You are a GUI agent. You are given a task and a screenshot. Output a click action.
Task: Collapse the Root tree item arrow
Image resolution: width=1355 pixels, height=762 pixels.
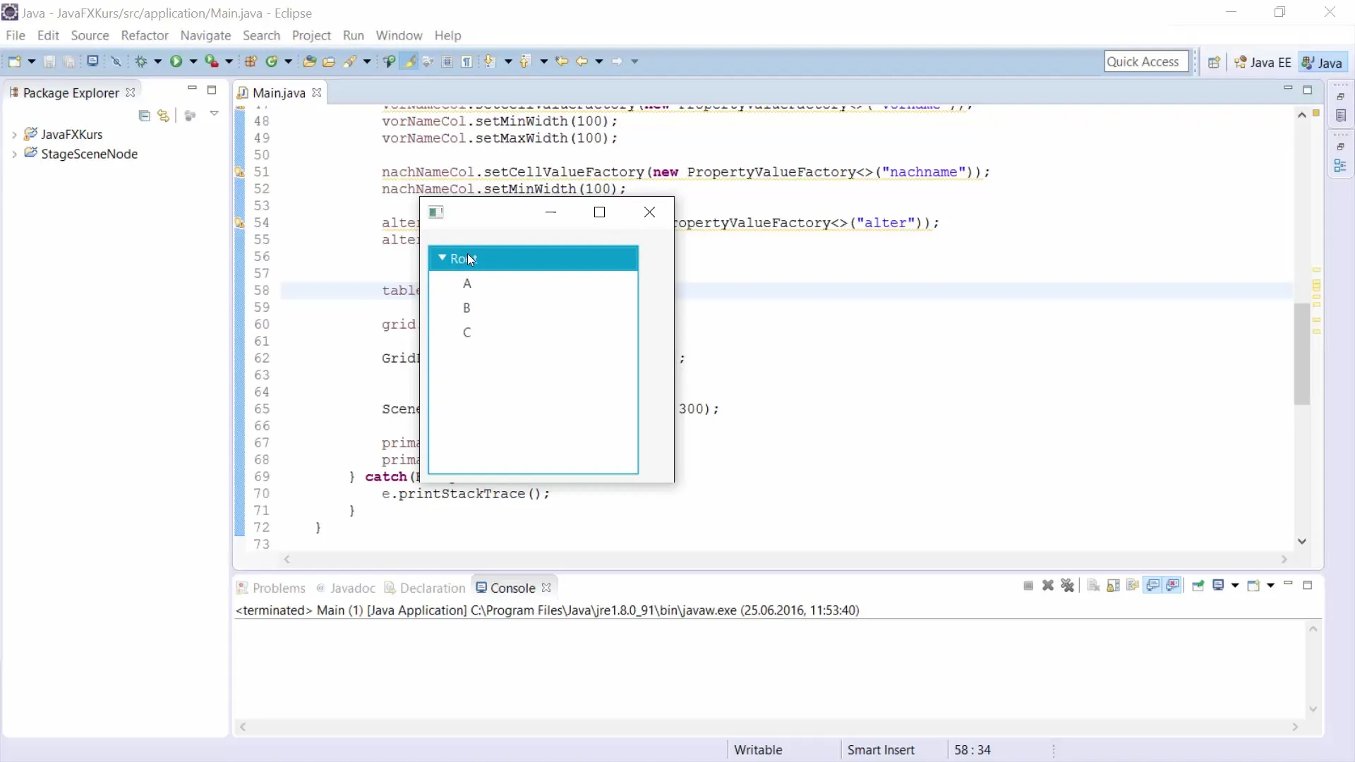coord(442,258)
